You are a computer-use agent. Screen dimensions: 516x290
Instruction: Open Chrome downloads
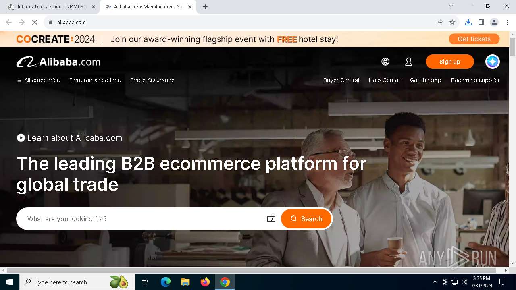click(x=468, y=22)
